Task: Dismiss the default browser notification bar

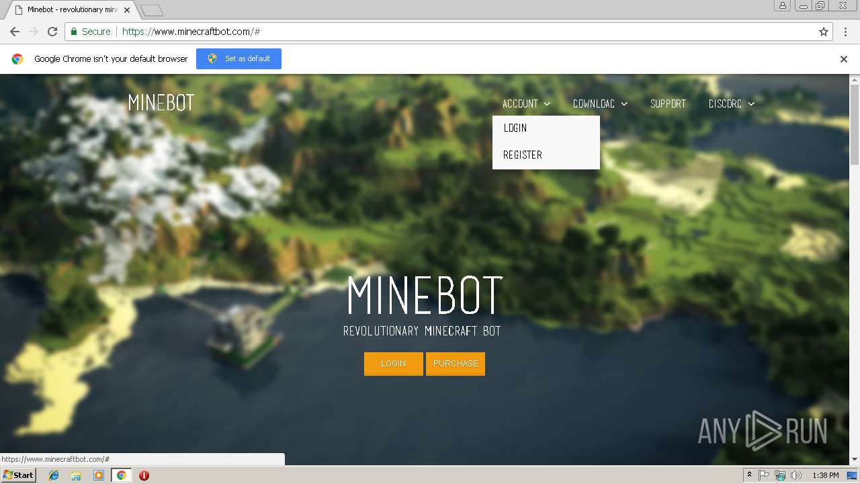Action: tap(844, 59)
